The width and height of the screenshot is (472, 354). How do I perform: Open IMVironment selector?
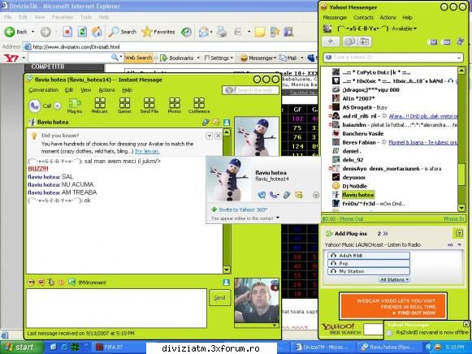click(x=87, y=283)
